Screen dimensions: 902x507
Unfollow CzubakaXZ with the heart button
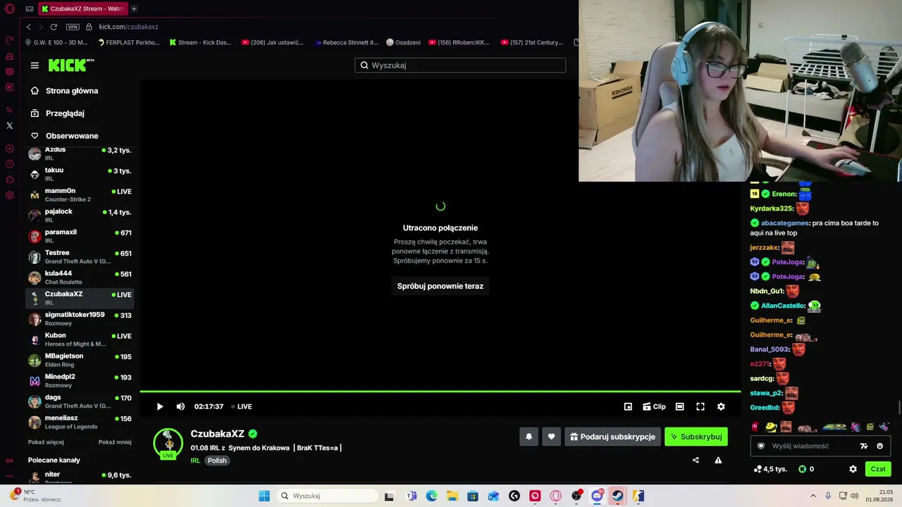pyautogui.click(x=551, y=437)
